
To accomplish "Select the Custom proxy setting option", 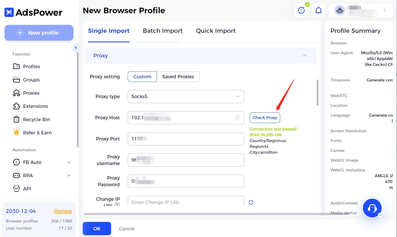I will (142, 77).
